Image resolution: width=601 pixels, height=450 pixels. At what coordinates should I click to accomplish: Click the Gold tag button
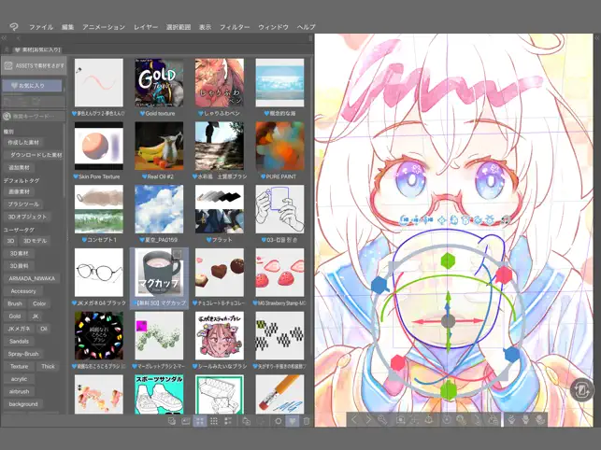[x=15, y=316]
